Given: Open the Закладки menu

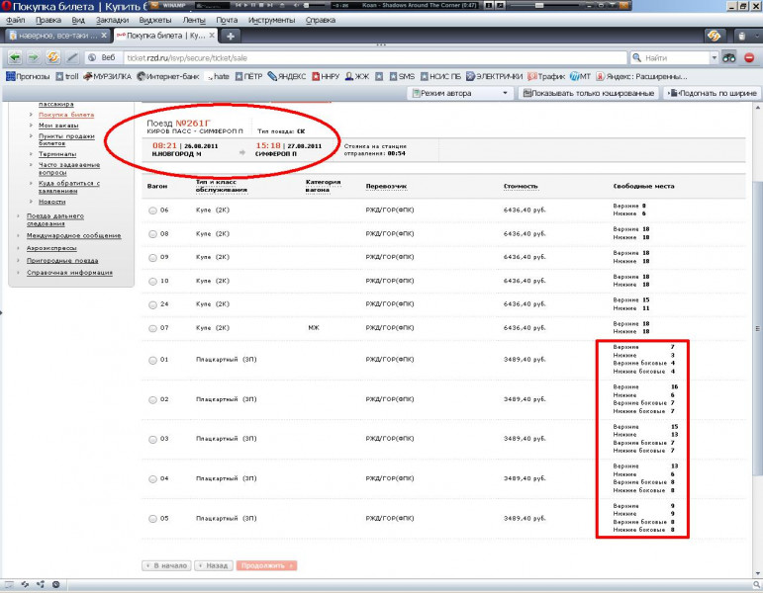Looking at the screenshot, I should tap(112, 20).
